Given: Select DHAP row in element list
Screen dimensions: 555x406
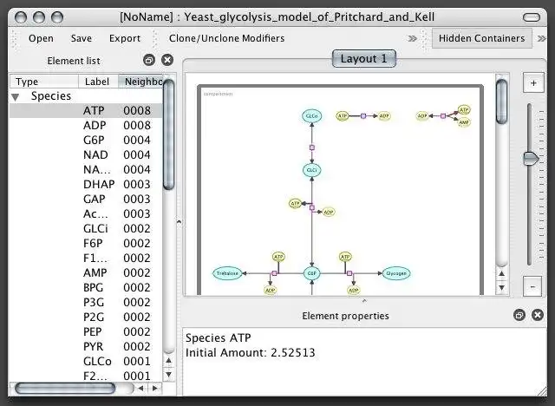Looking at the screenshot, I should tap(86, 185).
